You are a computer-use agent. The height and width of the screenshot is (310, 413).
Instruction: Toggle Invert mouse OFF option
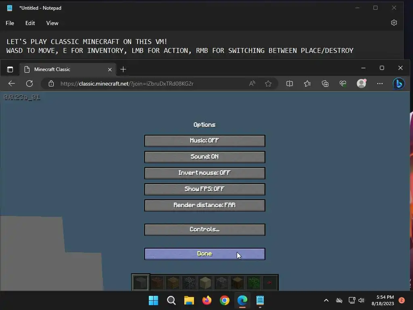204,173
